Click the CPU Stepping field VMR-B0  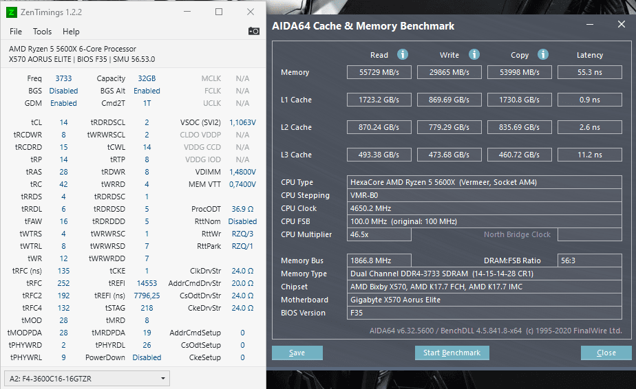pyautogui.click(x=485, y=195)
